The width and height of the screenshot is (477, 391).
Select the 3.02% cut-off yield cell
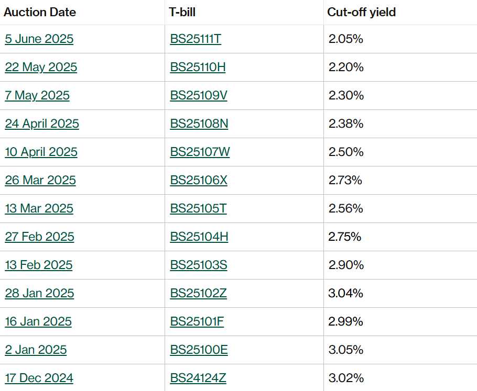[x=400, y=378]
